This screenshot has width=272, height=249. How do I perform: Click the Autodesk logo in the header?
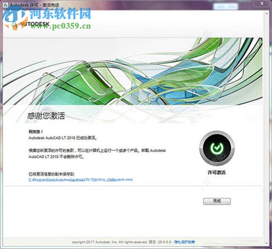pos(31,24)
